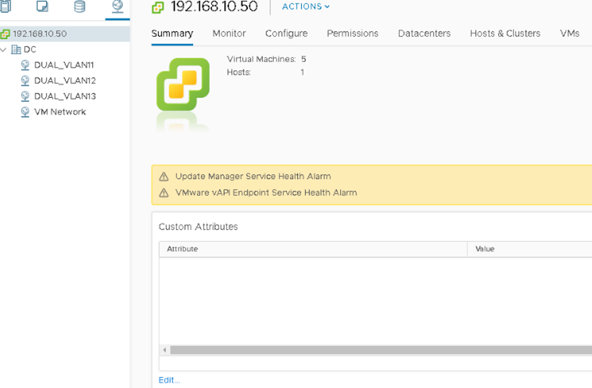The image size is (592, 388).
Task: Open the VMs and Templates inventory view icon
Action: tap(42, 7)
